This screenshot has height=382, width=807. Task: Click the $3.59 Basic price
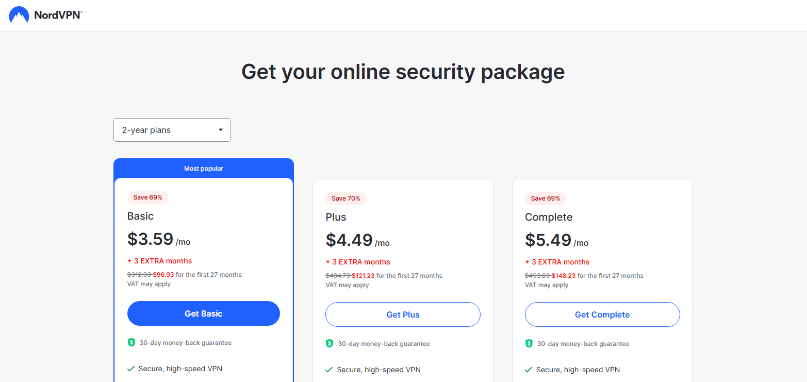coord(150,239)
